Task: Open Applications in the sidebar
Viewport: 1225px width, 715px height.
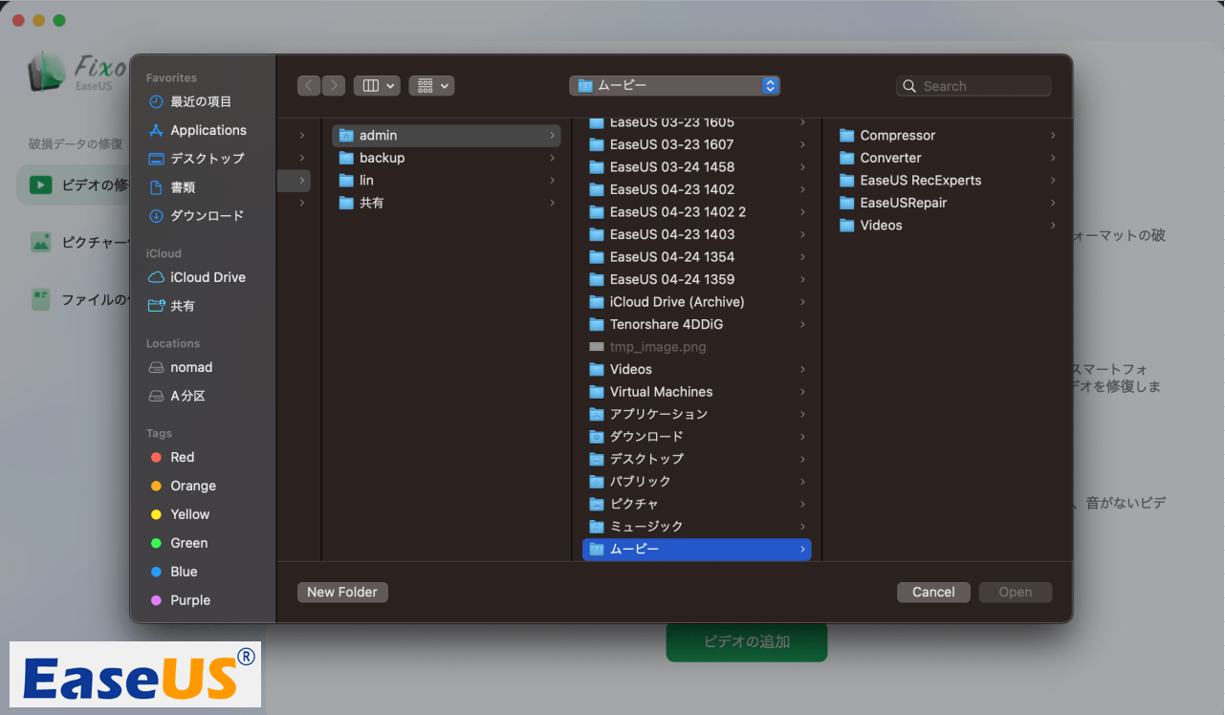Action: pos(197,130)
